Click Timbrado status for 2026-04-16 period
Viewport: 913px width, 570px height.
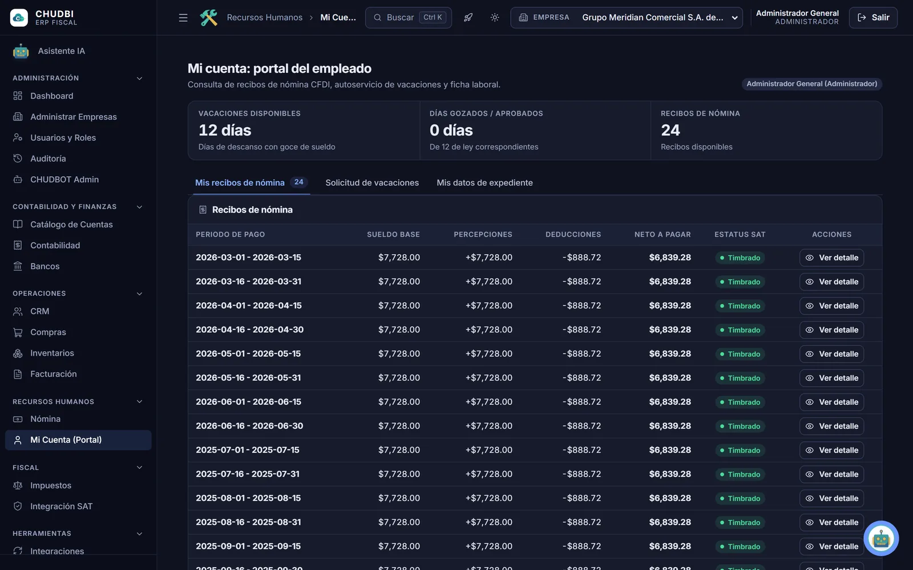click(740, 330)
